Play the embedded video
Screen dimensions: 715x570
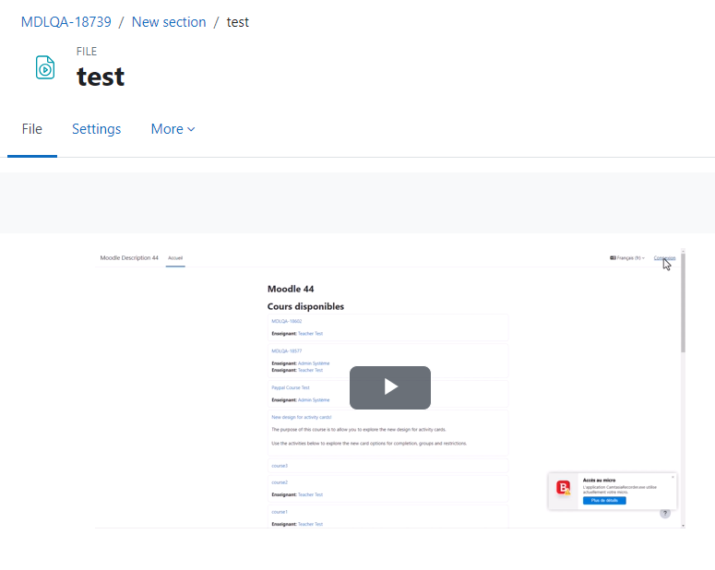[x=390, y=387]
